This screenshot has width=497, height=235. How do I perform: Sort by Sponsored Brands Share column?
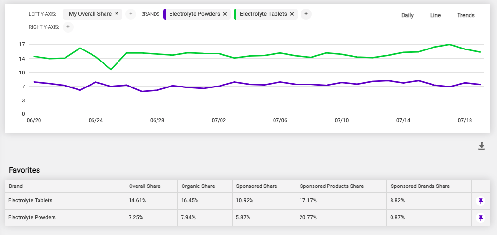[x=420, y=186]
